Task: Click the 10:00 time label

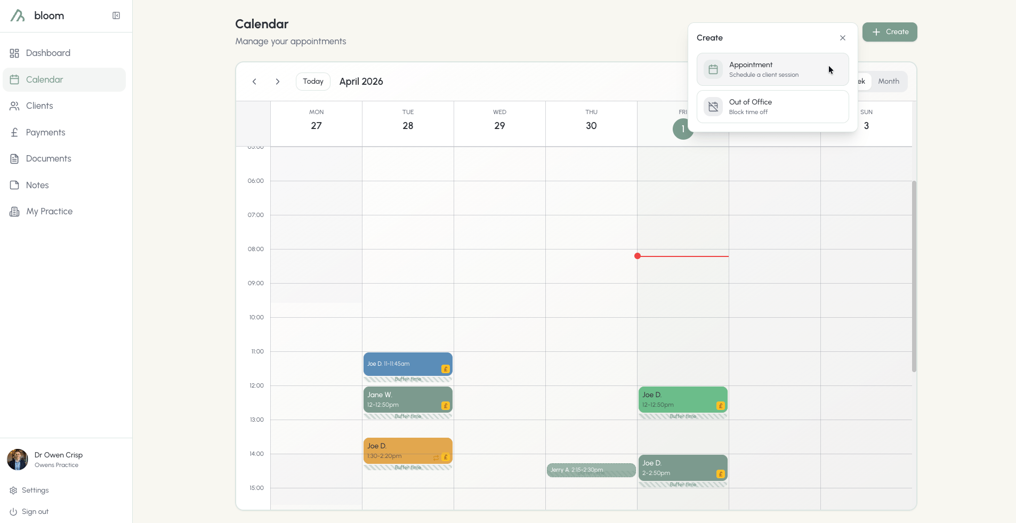Action: (256, 318)
